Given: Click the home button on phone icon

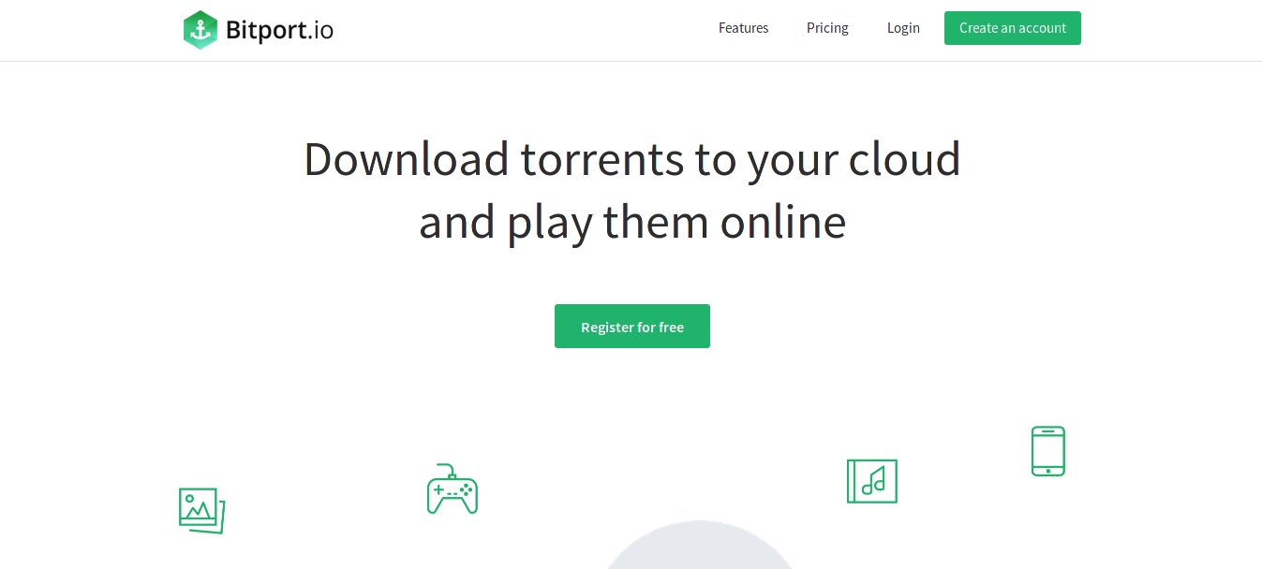Looking at the screenshot, I should pyautogui.click(x=1047, y=469).
